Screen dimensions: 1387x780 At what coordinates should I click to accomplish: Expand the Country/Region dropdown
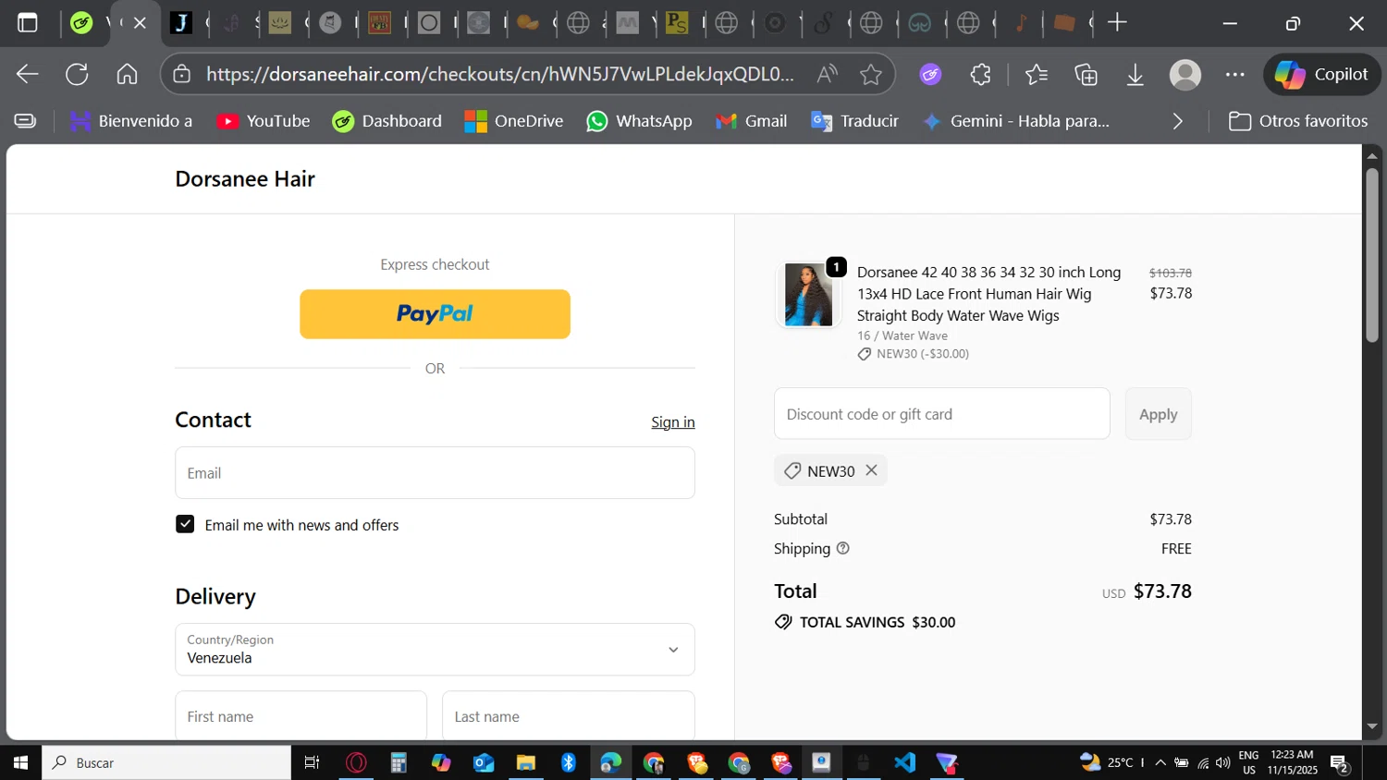coord(435,650)
